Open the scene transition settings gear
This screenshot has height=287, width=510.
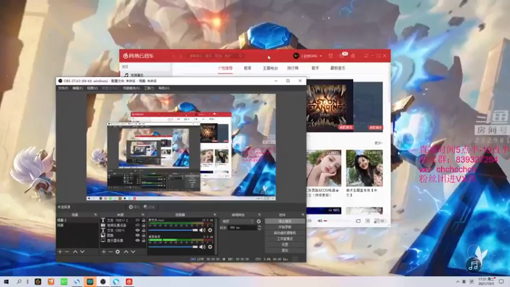(259, 221)
